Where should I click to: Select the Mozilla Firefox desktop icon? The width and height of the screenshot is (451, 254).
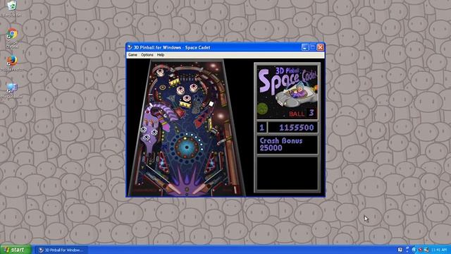pos(11,64)
